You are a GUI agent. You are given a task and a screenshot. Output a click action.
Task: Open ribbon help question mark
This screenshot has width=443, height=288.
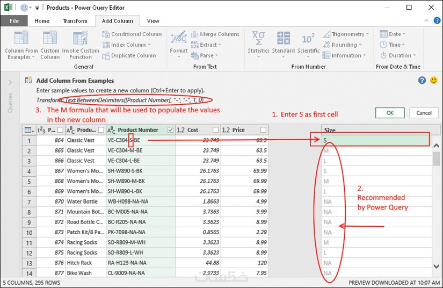click(x=437, y=20)
